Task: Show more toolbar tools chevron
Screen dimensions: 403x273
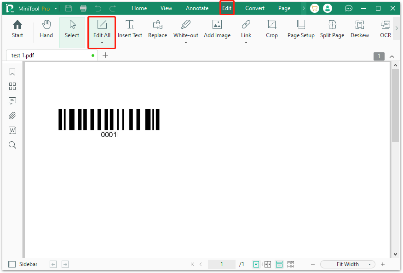Action: (397, 28)
